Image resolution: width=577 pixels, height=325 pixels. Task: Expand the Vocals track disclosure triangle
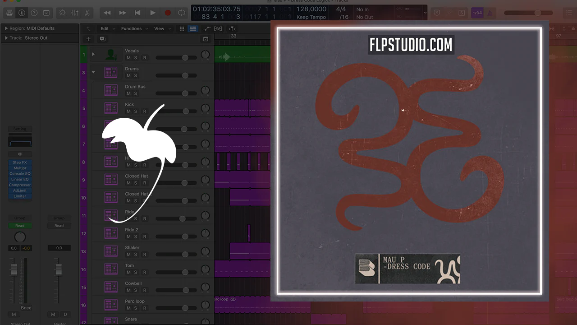pos(93,54)
